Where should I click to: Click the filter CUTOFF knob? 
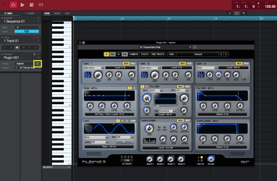[147, 98]
